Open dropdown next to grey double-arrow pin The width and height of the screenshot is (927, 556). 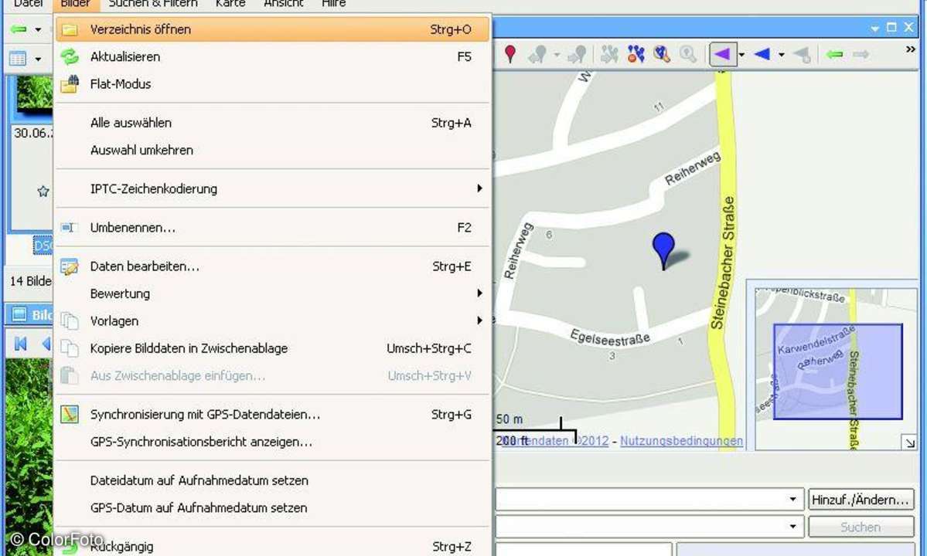point(557,55)
